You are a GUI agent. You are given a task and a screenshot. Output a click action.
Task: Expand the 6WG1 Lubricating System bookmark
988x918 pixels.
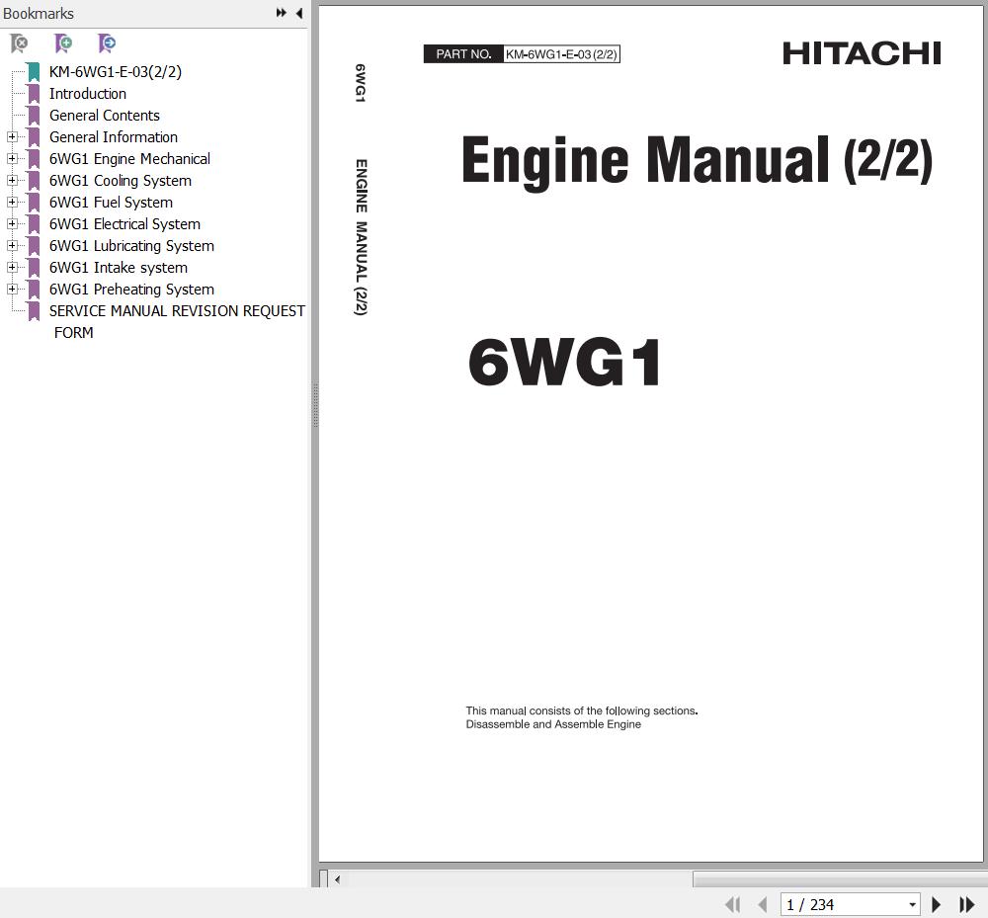tap(12, 246)
